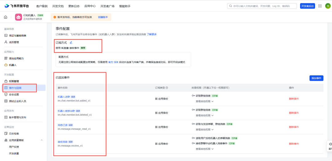Click 应用身份 icon in 消息已读 row
Screen dimensions: 332x161
(x=156, y=127)
